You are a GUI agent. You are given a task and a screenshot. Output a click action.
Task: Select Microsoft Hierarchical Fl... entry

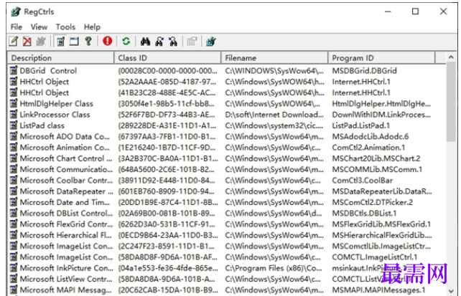[x=66, y=235]
